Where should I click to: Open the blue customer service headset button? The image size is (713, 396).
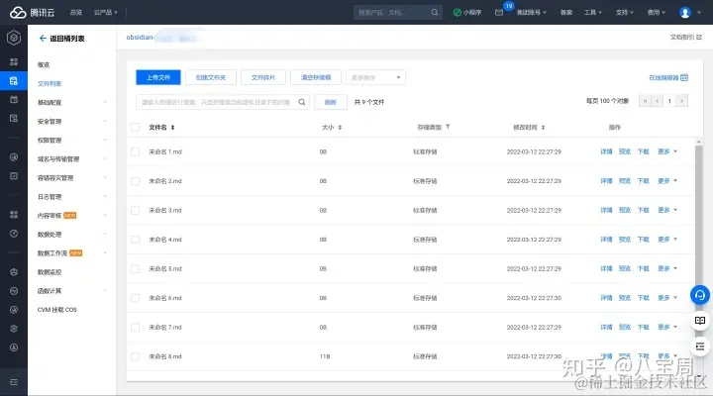click(700, 295)
